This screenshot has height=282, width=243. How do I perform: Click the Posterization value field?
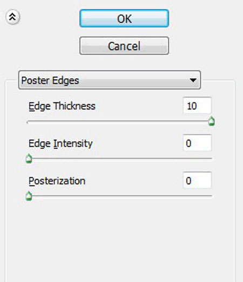tap(197, 181)
